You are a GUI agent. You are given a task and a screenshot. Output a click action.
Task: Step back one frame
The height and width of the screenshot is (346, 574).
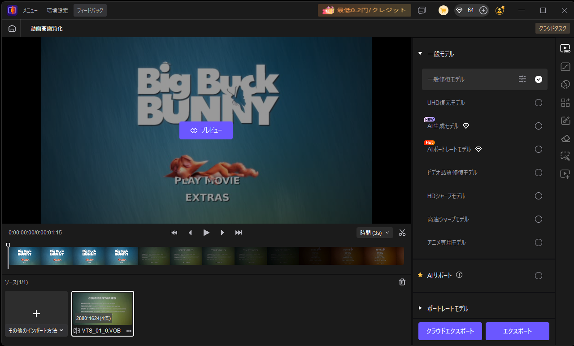pos(190,233)
